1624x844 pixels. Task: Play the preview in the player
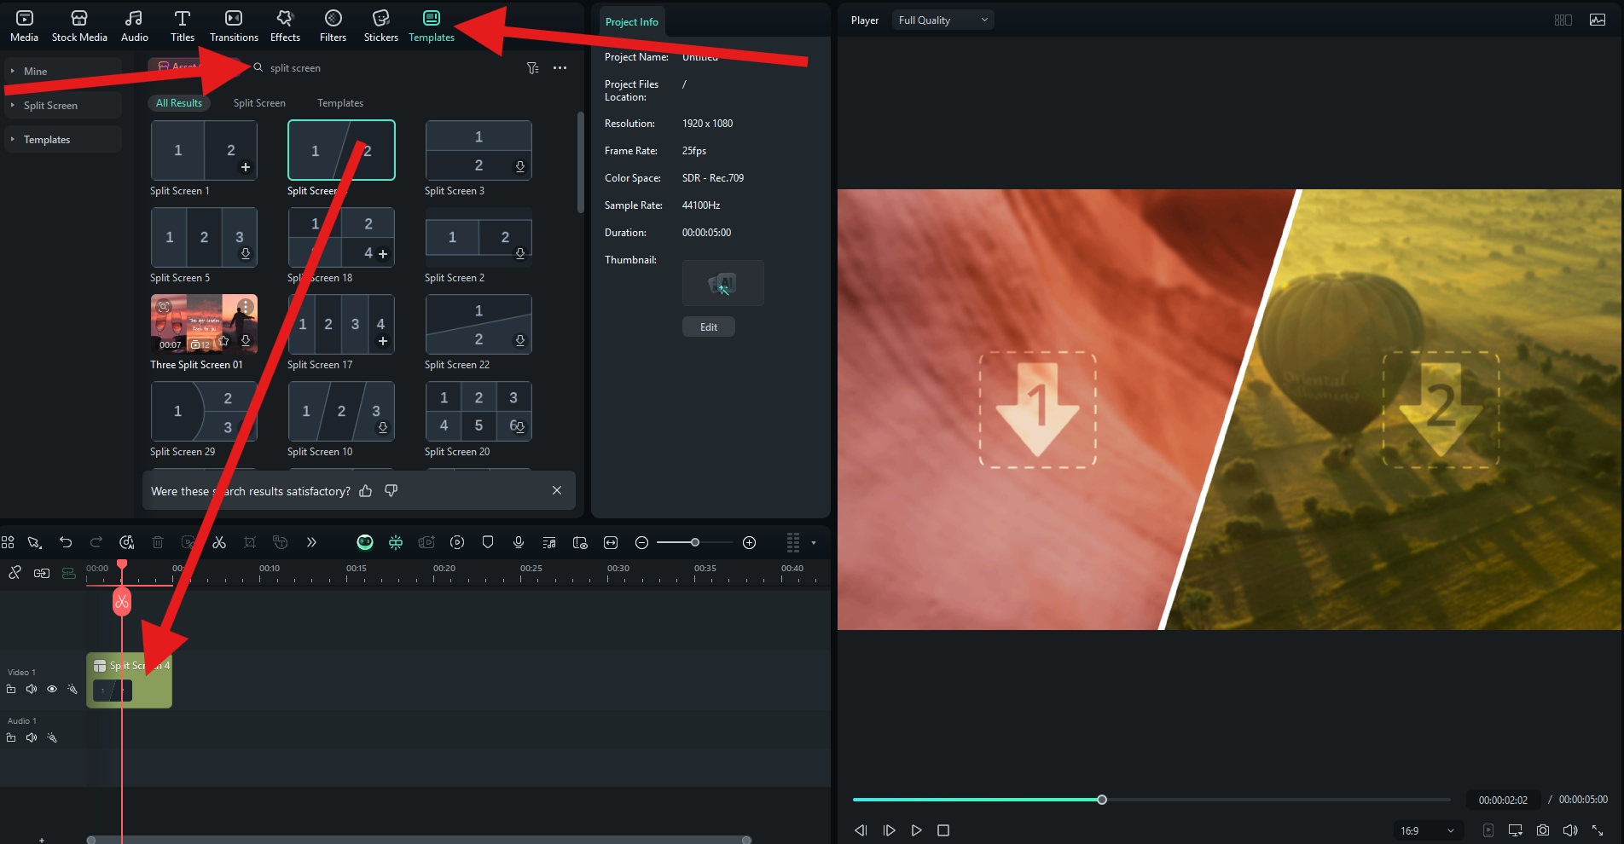click(916, 830)
